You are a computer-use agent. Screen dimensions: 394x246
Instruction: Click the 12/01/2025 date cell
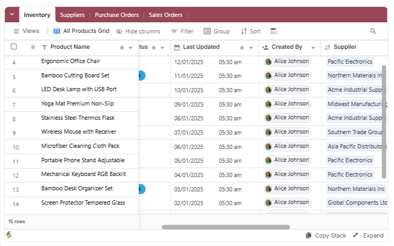(x=189, y=62)
